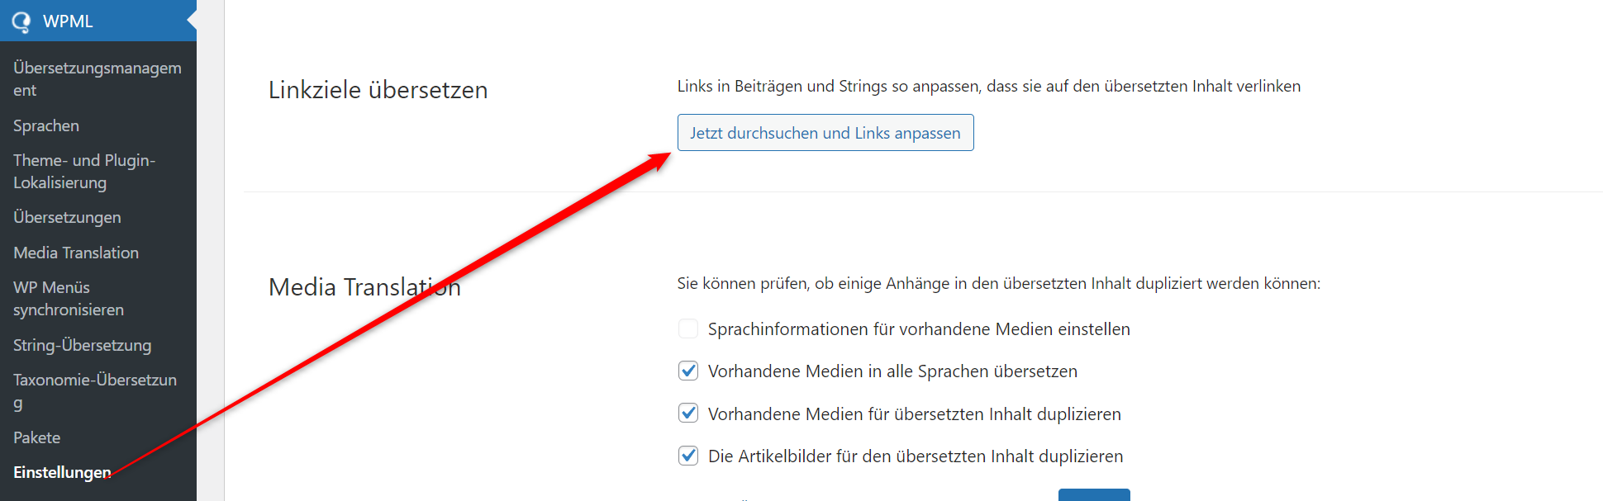This screenshot has height=501, width=1603.
Task: Go to Taxonomie-Übersetzung
Action: [95, 391]
